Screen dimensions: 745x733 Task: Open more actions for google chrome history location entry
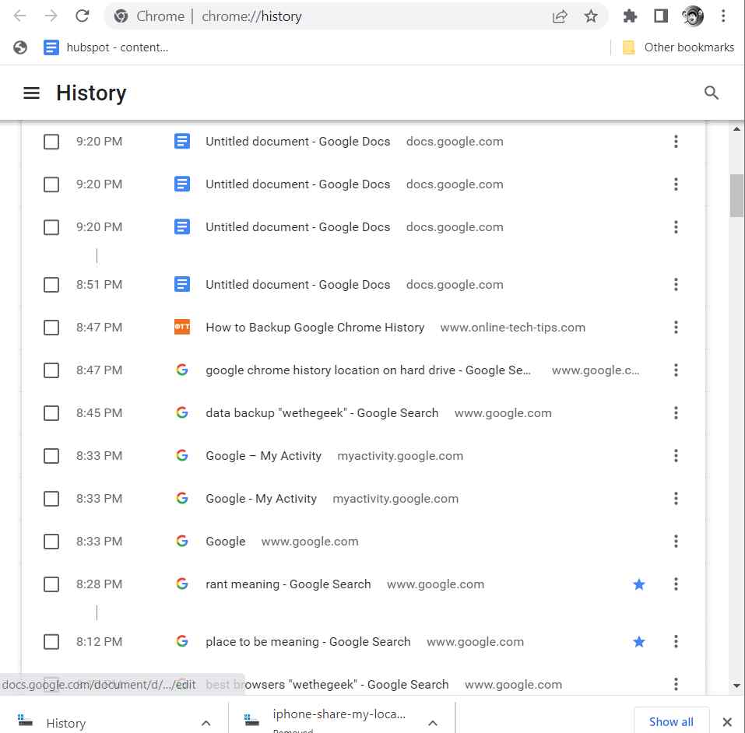pyautogui.click(x=676, y=370)
